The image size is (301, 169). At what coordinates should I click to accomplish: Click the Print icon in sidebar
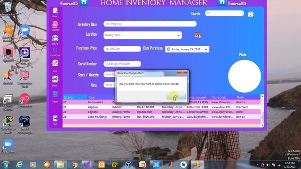coord(55,79)
